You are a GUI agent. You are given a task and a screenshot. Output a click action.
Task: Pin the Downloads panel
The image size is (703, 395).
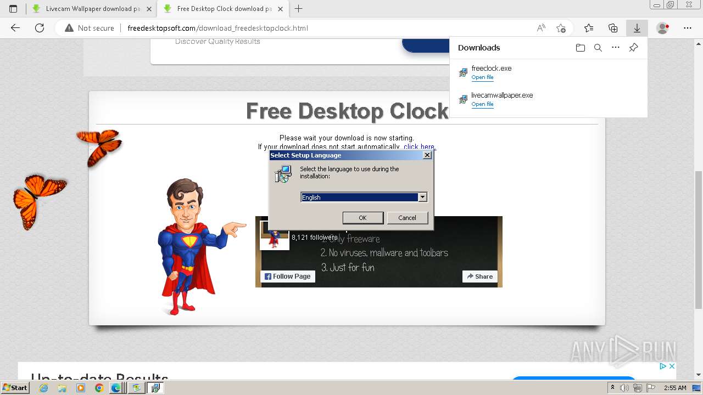click(x=633, y=48)
